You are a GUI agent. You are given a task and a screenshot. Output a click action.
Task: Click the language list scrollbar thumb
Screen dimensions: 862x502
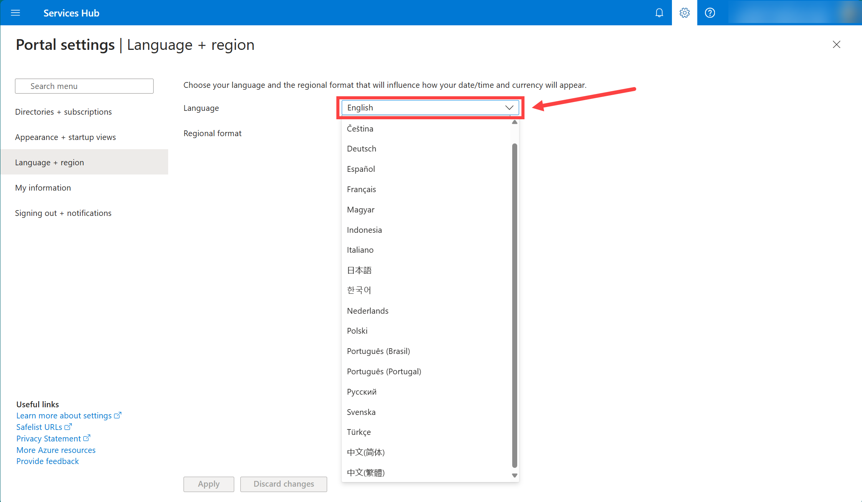pyautogui.click(x=515, y=305)
